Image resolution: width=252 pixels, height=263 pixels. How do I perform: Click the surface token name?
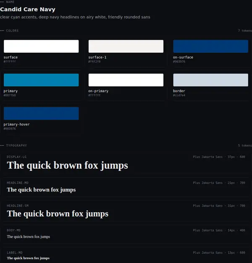click(x=10, y=57)
